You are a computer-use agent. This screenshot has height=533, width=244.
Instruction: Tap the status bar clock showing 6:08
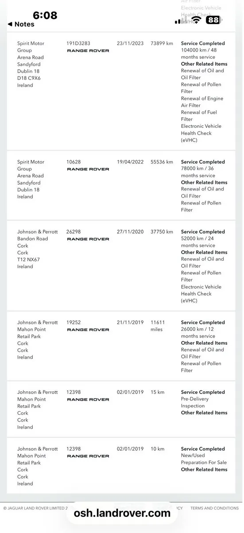45,15
